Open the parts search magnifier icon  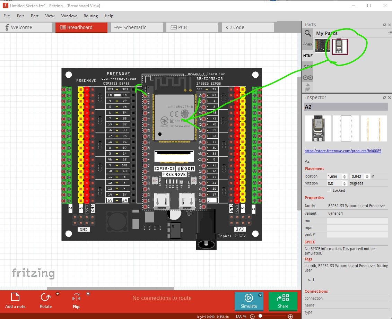[308, 33]
